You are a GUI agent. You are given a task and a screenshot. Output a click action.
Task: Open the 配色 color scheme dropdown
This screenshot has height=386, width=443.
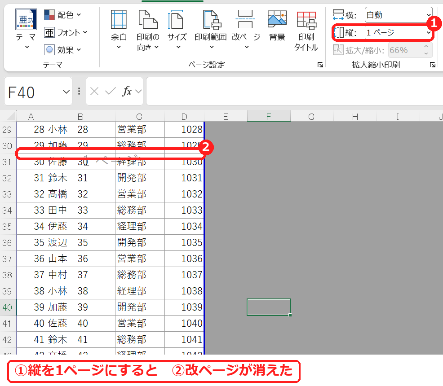pos(63,15)
